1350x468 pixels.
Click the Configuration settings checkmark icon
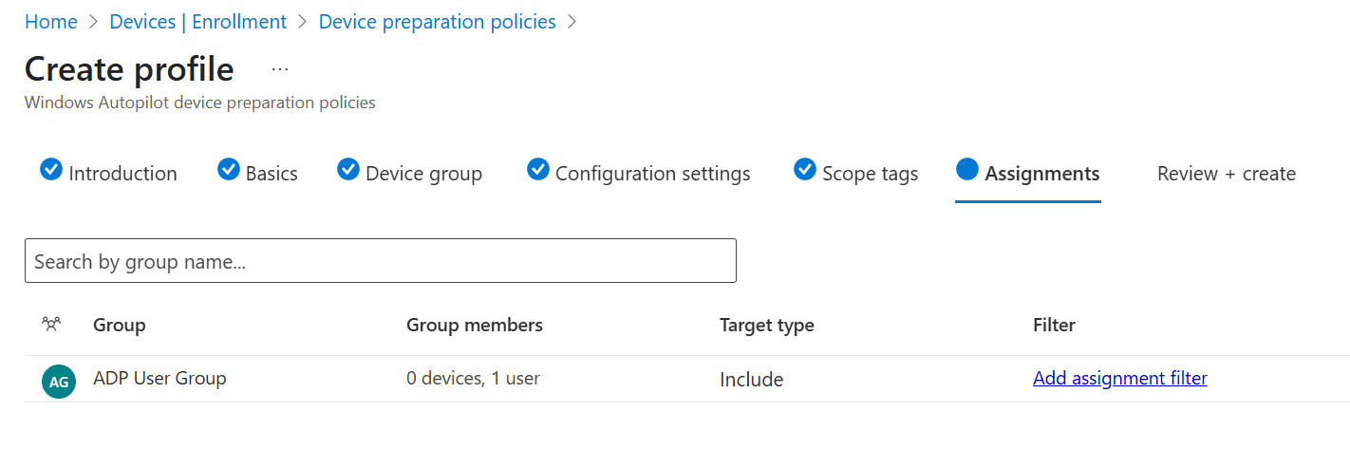[x=538, y=170]
